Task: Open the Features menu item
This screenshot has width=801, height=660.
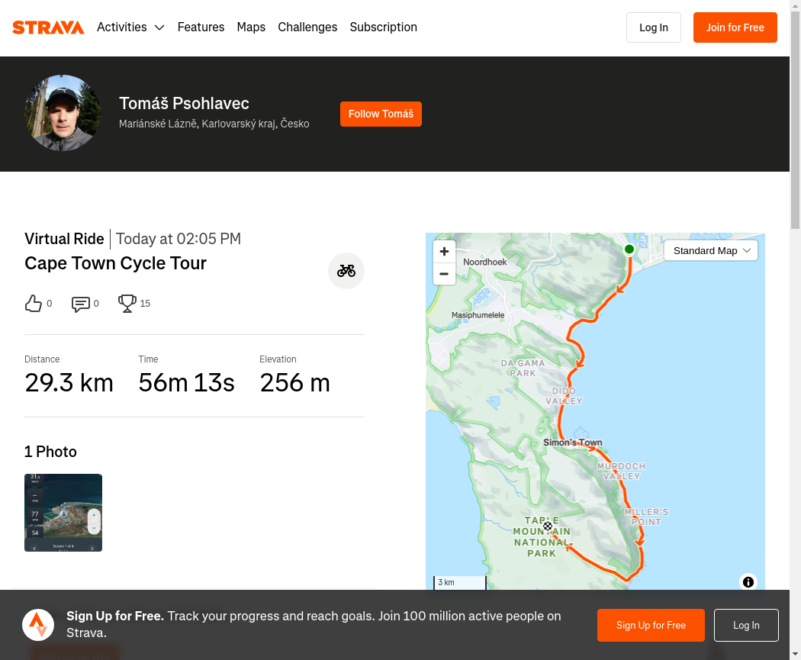Action: (201, 27)
